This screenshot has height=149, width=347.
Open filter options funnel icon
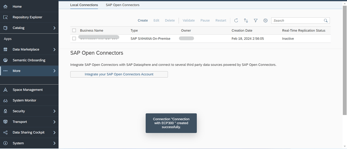pyautogui.click(x=256, y=21)
